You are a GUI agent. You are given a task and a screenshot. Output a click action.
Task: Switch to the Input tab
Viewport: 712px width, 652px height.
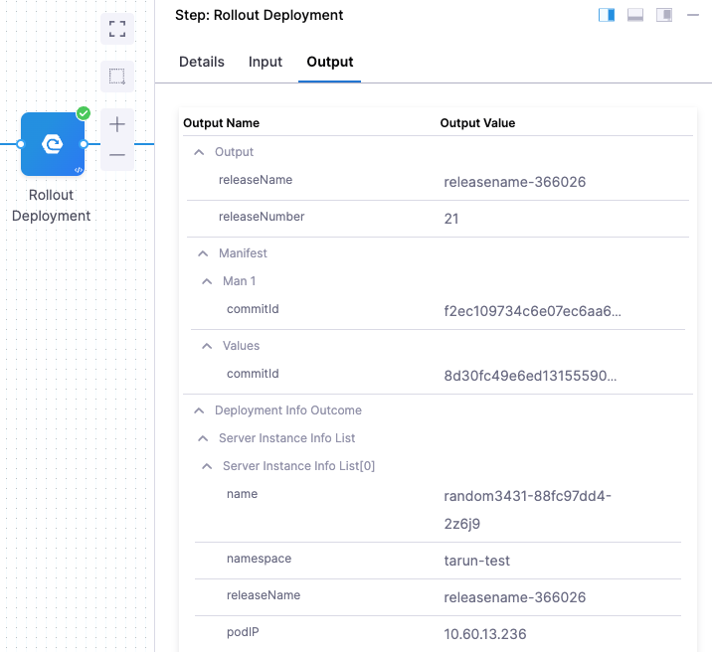(x=266, y=62)
